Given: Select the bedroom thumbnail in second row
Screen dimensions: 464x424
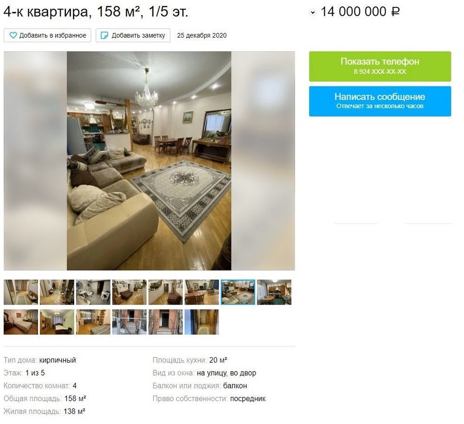Looking at the screenshot, I should (x=21, y=322).
